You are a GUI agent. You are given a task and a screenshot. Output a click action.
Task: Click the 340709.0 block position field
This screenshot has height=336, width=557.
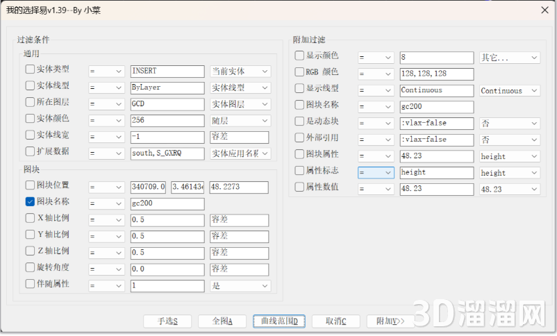point(148,187)
